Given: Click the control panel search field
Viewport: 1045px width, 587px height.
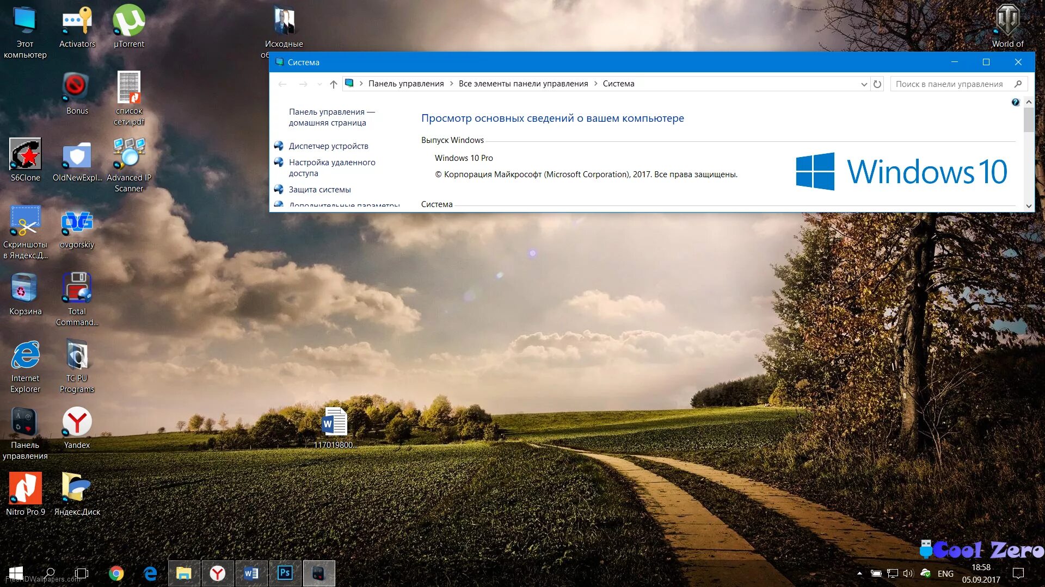Looking at the screenshot, I should coord(950,84).
